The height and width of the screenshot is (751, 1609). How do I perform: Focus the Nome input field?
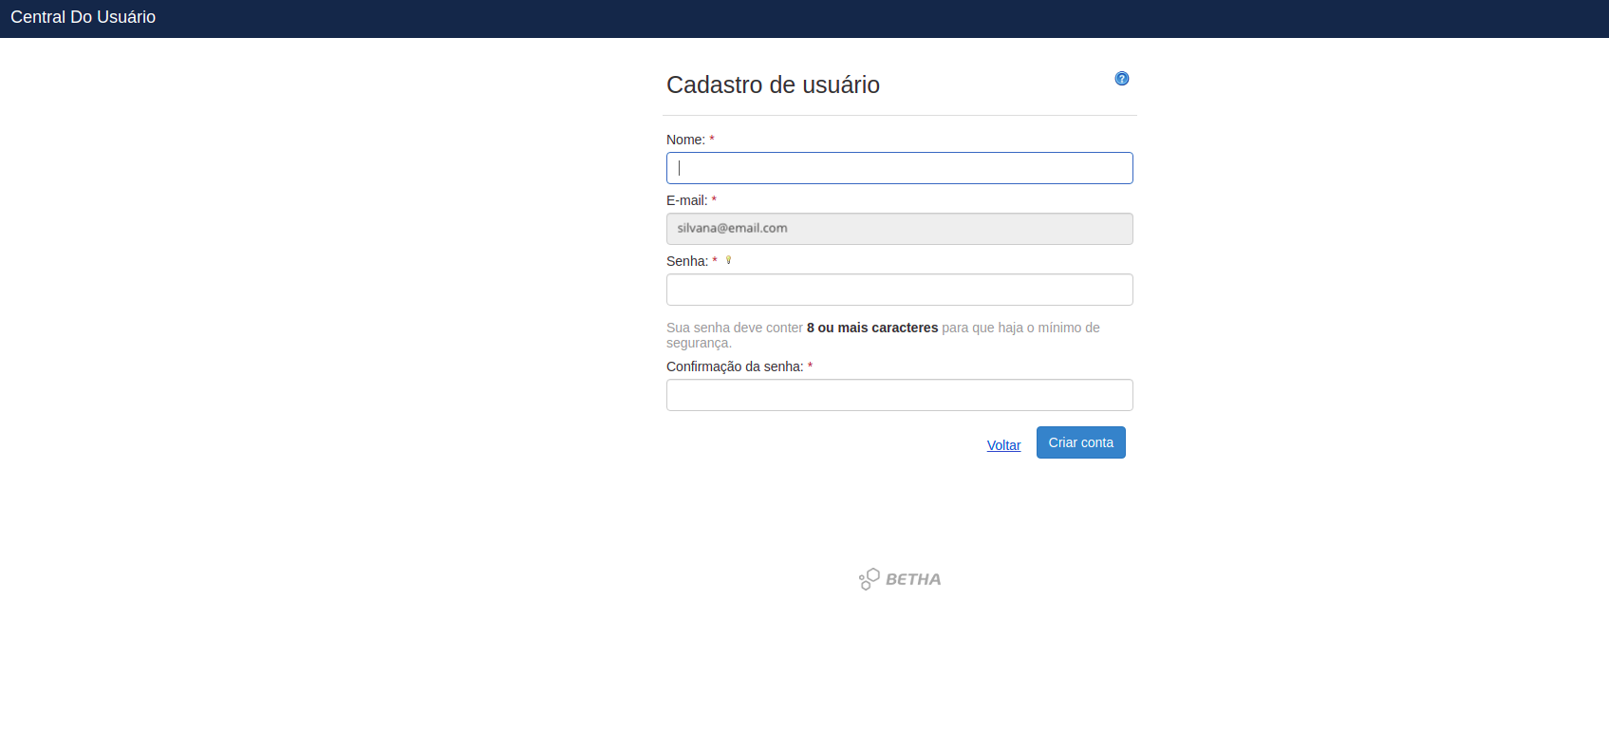point(899,168)
